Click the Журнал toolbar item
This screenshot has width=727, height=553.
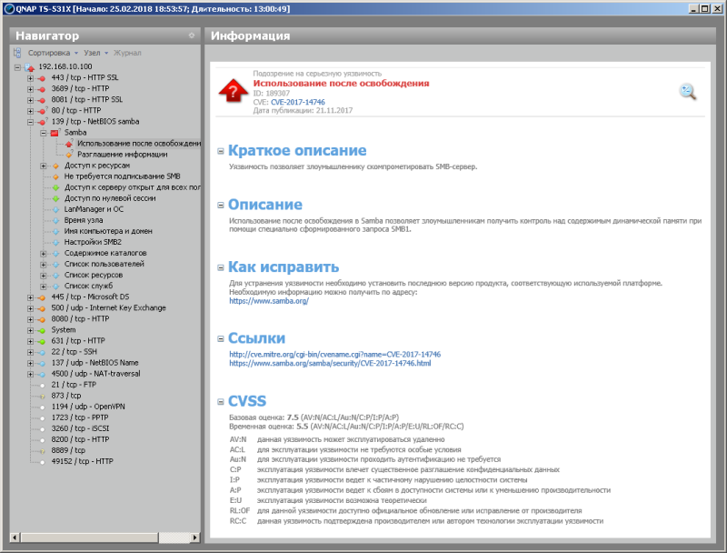127,53
